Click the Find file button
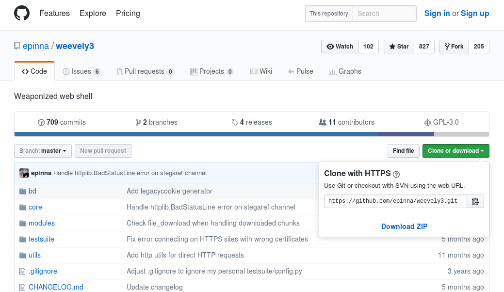Image resolution: width=504 pixels, height=292 pixels. tap(404, 151)
